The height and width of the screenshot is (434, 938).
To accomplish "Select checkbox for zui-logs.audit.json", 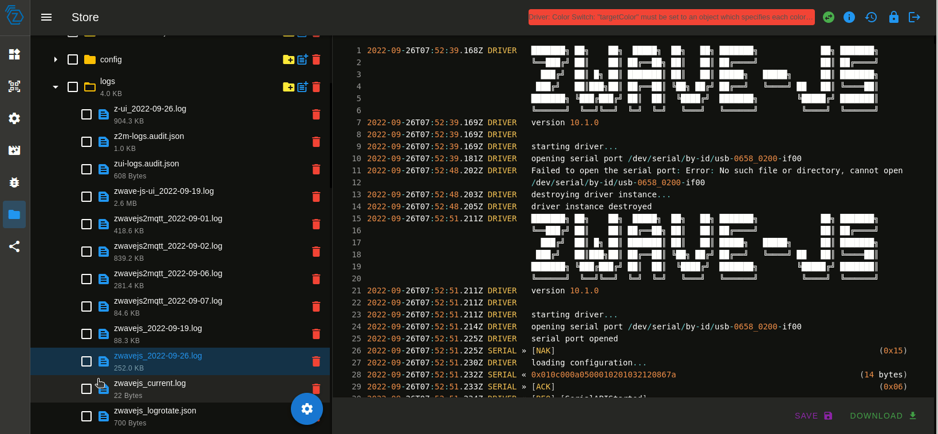I will coord(86,169).
